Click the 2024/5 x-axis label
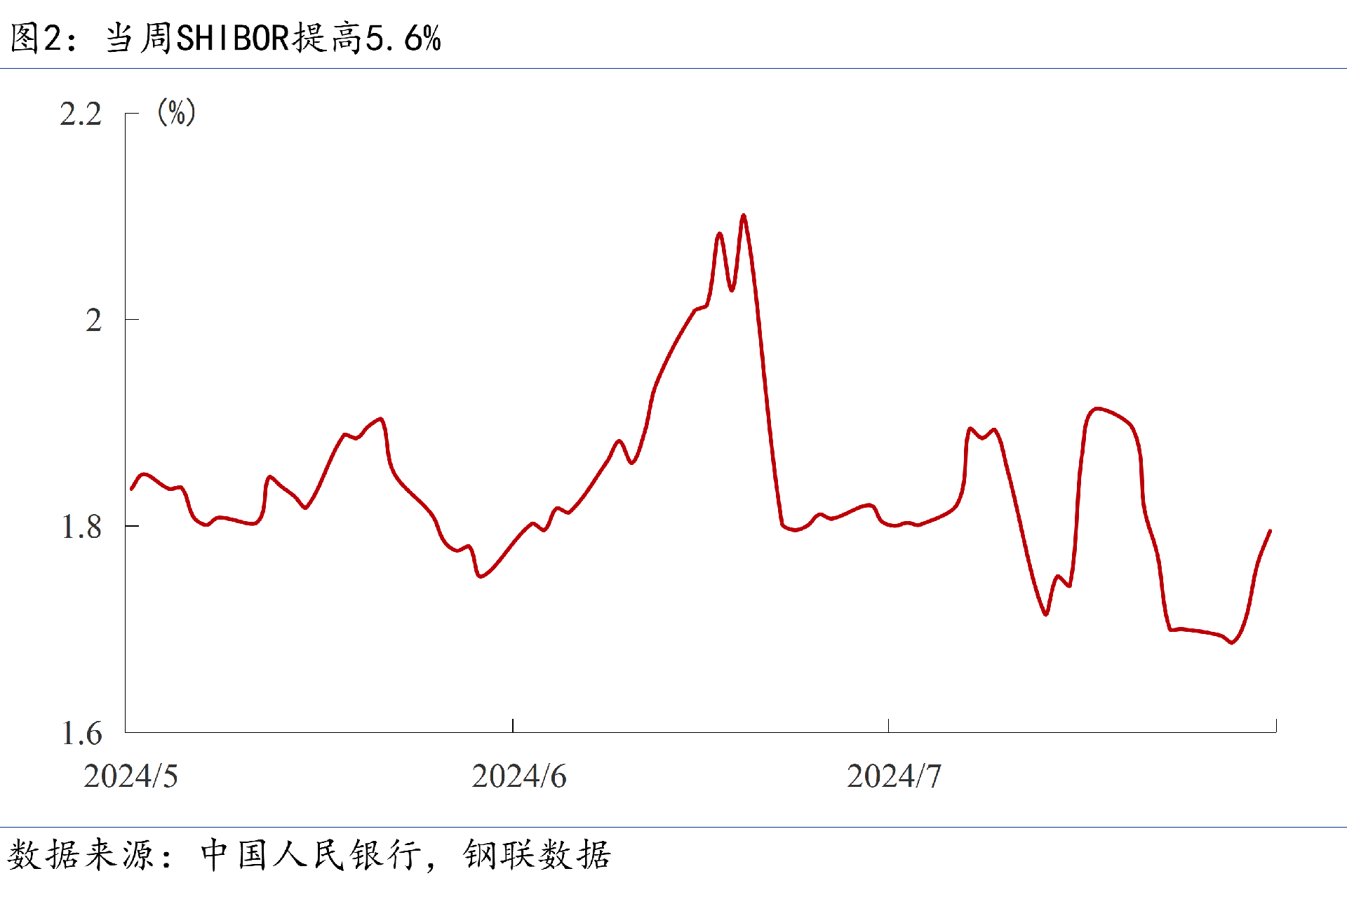1347x897 pixels. 130,776
